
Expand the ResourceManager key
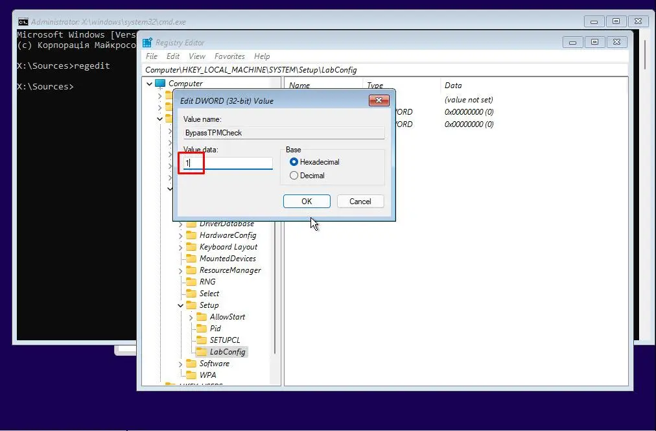[180, 271]
